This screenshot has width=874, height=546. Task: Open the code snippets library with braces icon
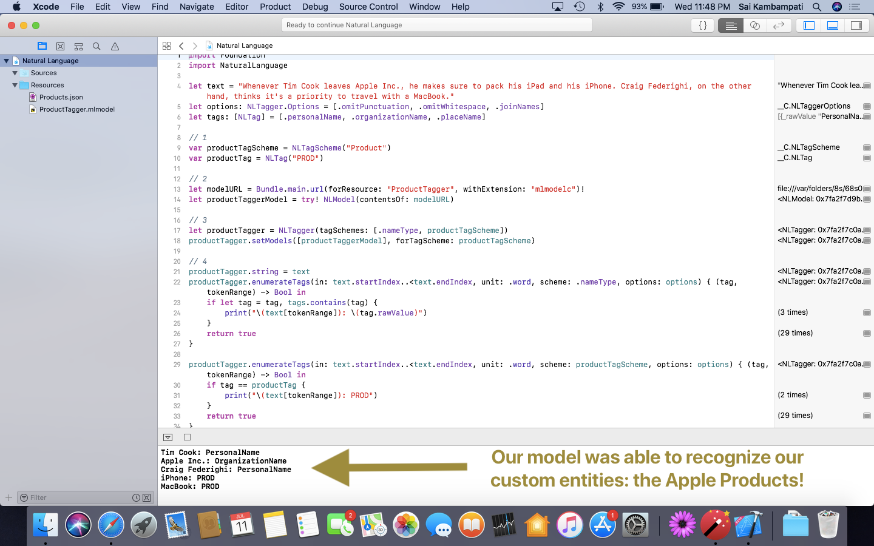pos(702,25)
